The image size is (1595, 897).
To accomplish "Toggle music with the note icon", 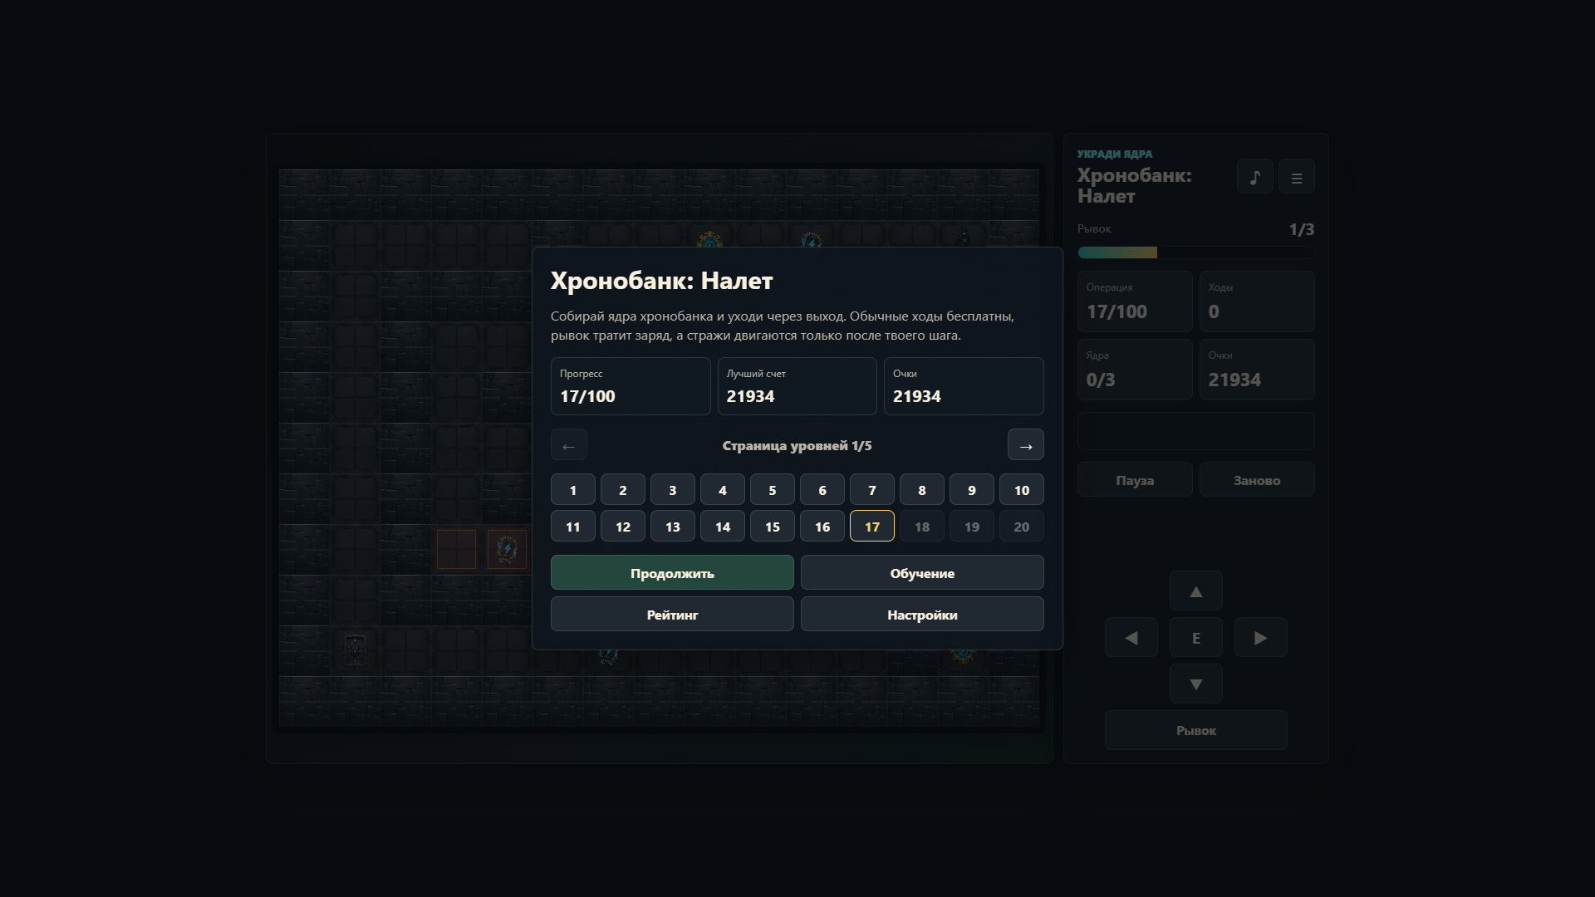I will [x=1254, y=177].
